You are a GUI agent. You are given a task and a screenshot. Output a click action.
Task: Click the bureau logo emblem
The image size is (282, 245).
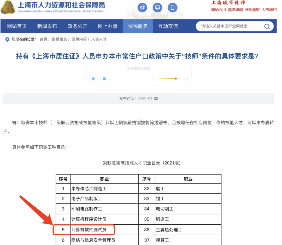(8, 7)
